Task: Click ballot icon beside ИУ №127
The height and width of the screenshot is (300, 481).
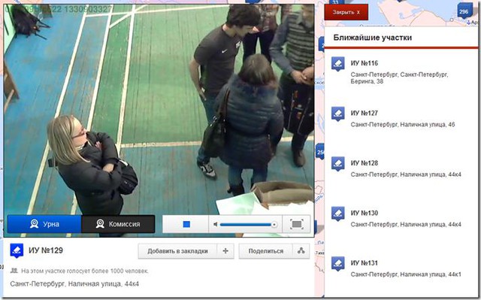Action: 337,114
